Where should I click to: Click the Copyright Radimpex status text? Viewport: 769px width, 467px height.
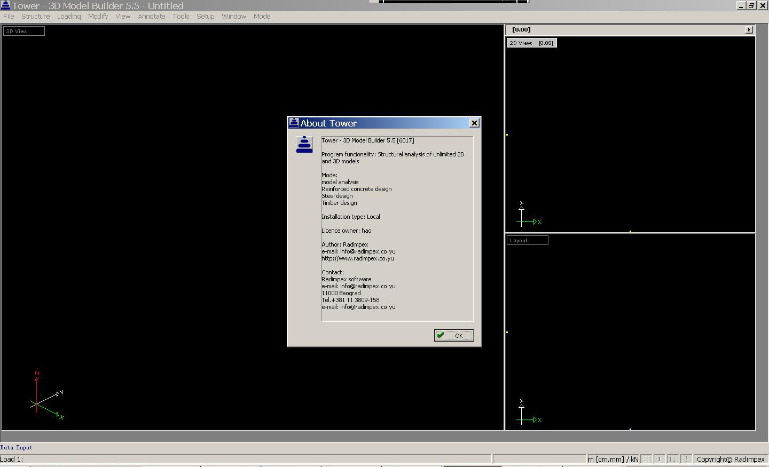pyautogui.click(x=731, y=459)
